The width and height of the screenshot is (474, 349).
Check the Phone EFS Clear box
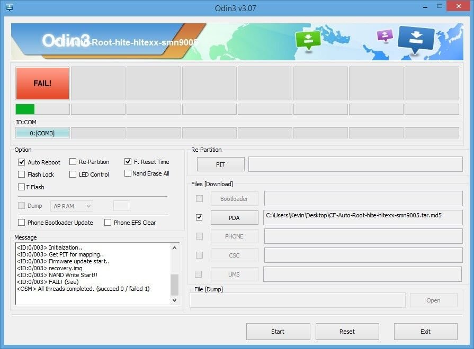pos(108,223)
